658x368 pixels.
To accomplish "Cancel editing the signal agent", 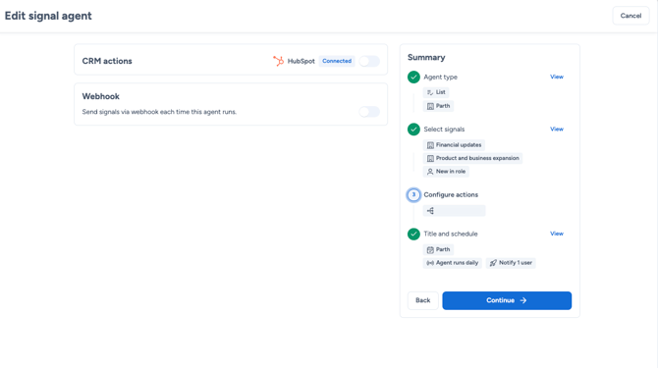I will click(631, 16).
